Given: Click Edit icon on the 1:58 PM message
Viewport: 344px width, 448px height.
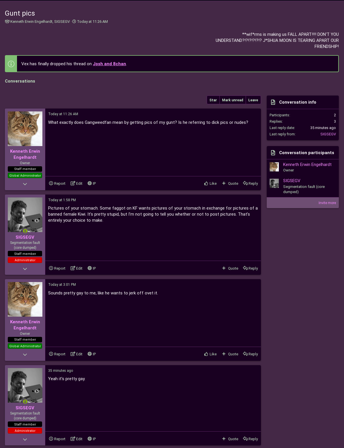Looking at the screenshot, I should (73, 268).
